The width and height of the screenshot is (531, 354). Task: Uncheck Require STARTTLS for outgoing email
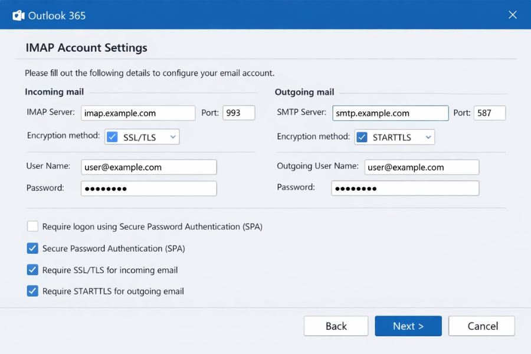pyautogui.click(x=32, y=290)
